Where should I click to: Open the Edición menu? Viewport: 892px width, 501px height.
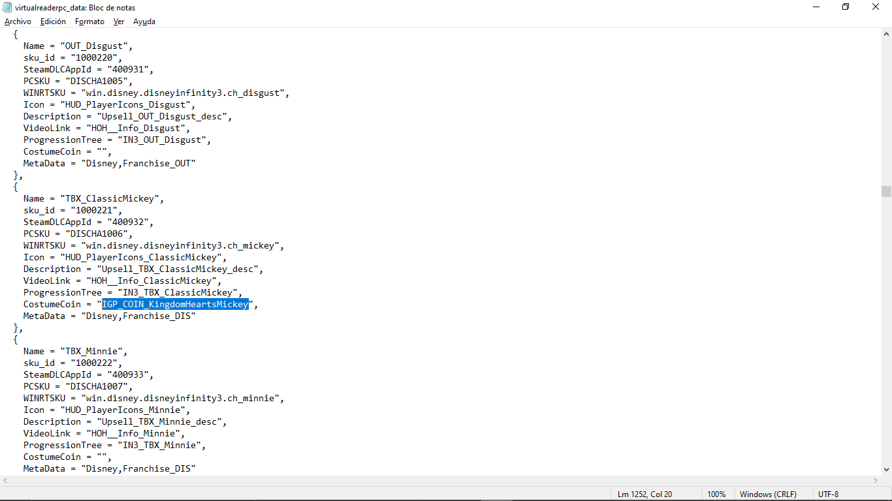pyautogui.click(x=53, y=22)
